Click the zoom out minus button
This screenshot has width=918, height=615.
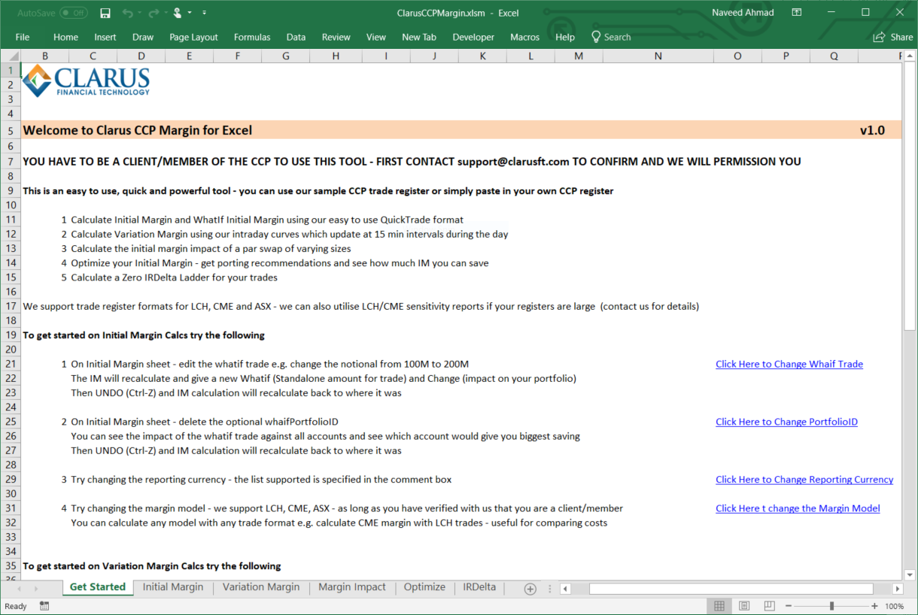pos(788,606)
